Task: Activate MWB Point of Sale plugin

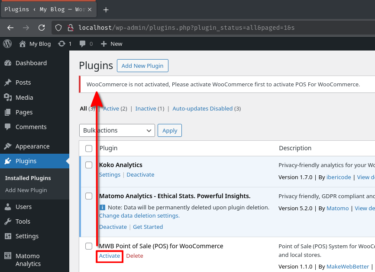Action: click(110, 256)
